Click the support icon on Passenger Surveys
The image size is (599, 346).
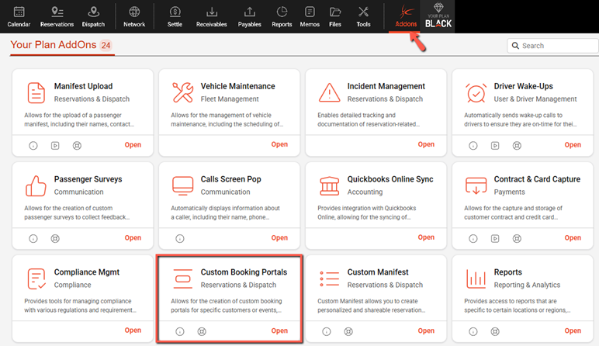coord(55,238)
